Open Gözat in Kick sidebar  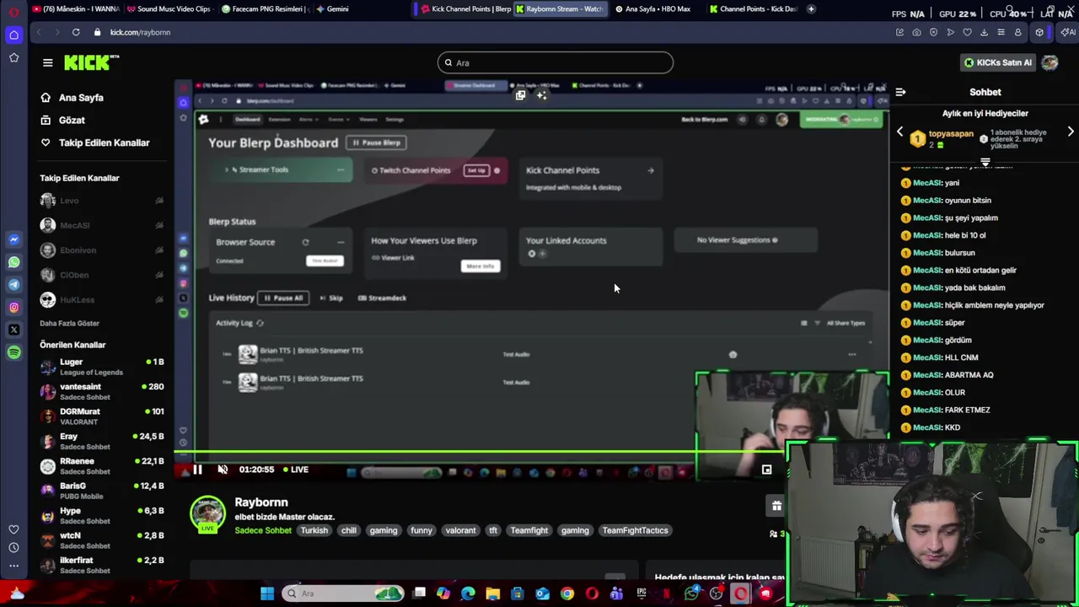72,120
